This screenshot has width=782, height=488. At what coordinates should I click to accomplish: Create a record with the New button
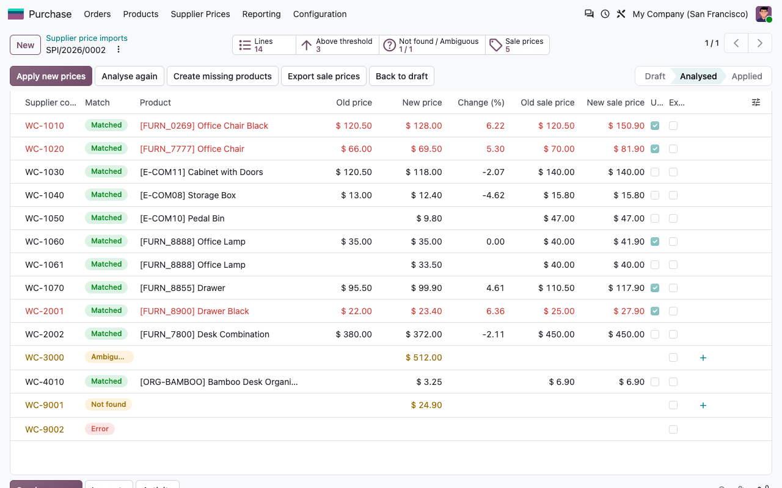[x=26, y=45]
